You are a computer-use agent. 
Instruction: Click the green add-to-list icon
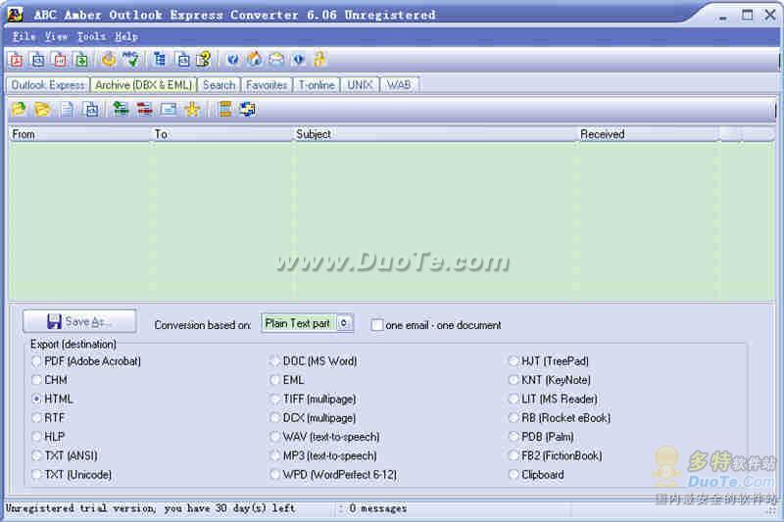121,109
